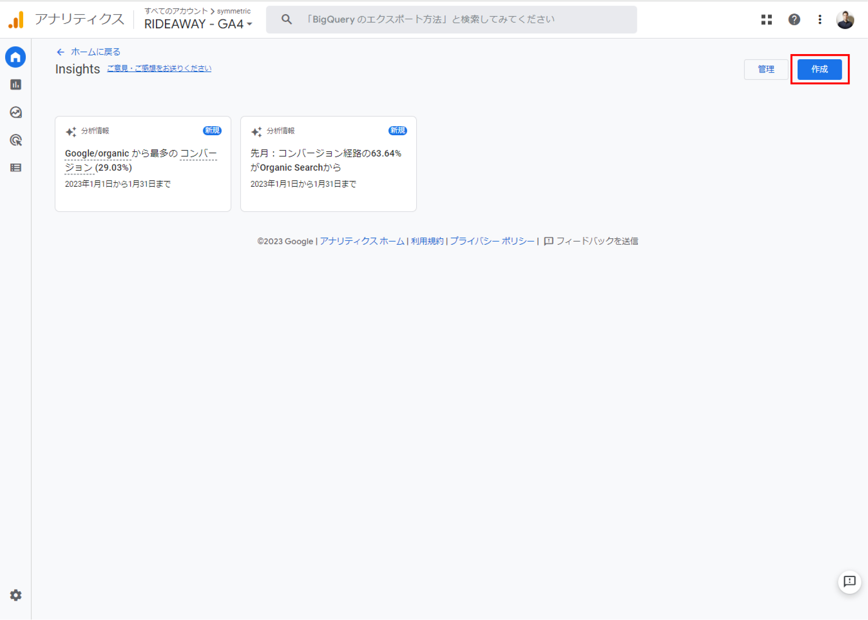868x620 pixels.
Task: Click the Insights page heading
Action: coord(77,69)
